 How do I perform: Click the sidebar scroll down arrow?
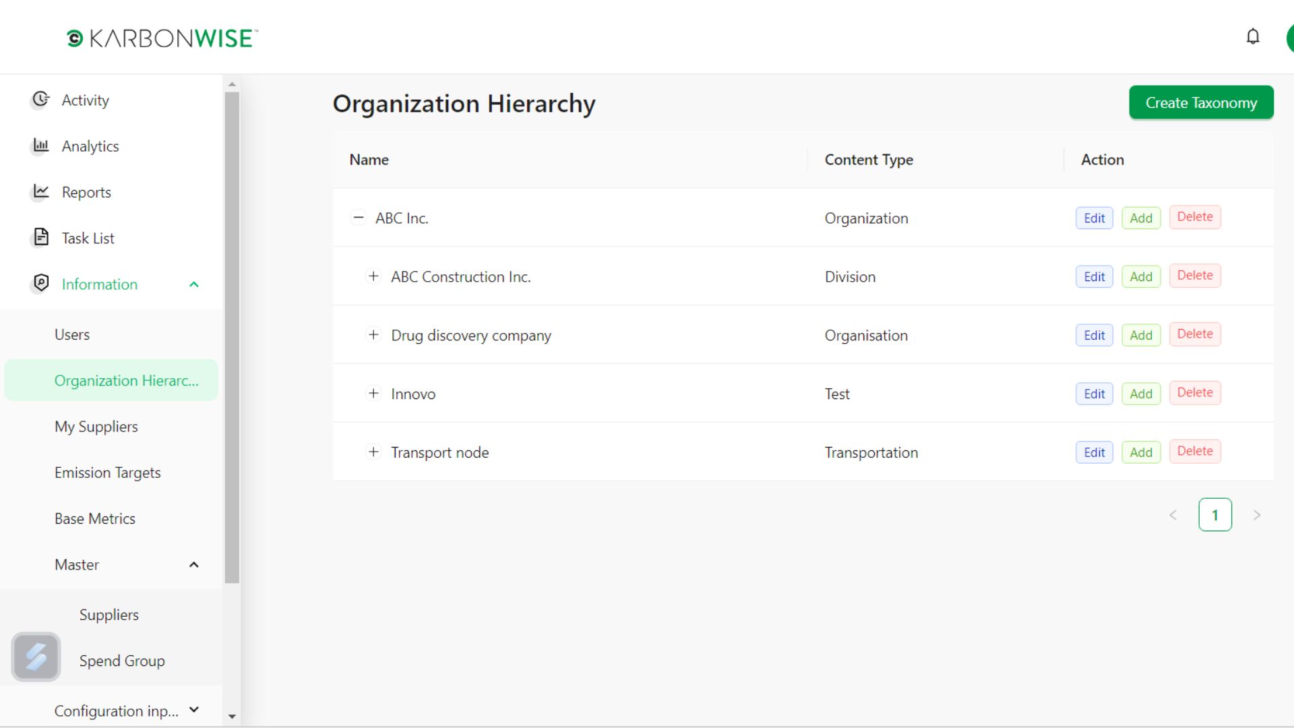(x=232, y=717)
